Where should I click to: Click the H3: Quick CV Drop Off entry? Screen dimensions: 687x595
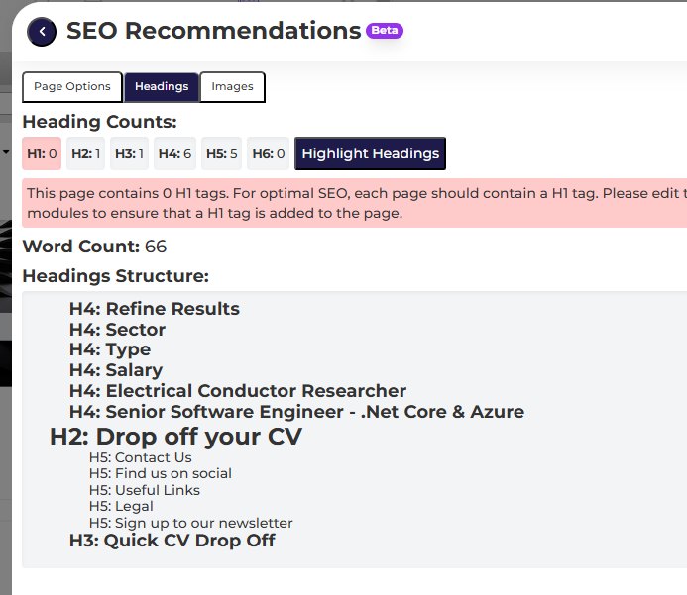[172, 541]
